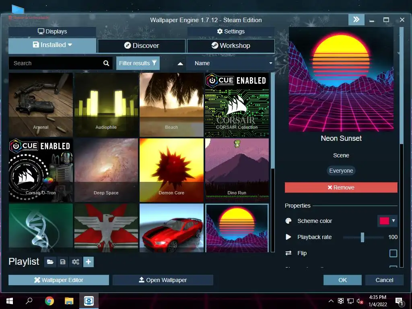The height and width of the screenshot is (309, 412).
Task: Open the Scheme color dropdown arrow
Action: coord(393,221)
